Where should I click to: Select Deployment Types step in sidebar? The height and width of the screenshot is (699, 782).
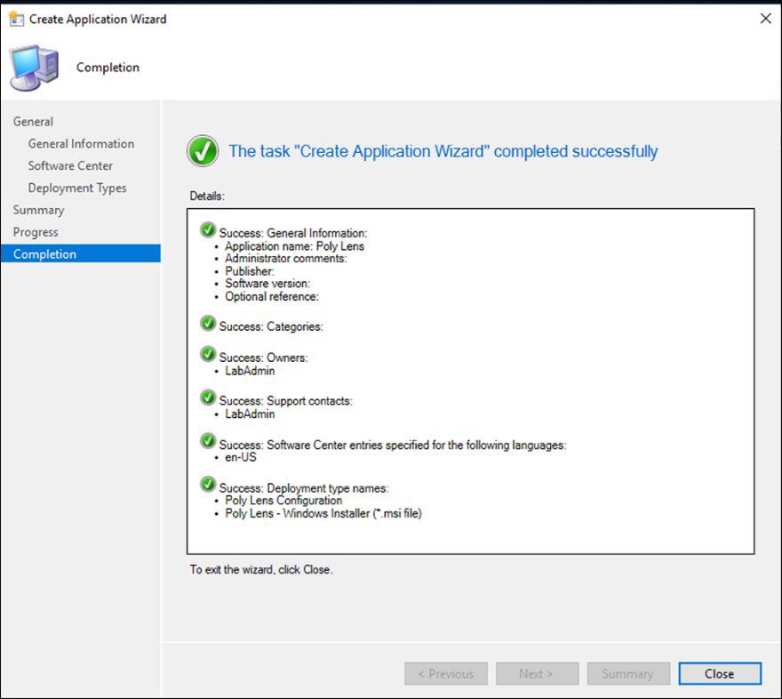[x=77, y=188]
